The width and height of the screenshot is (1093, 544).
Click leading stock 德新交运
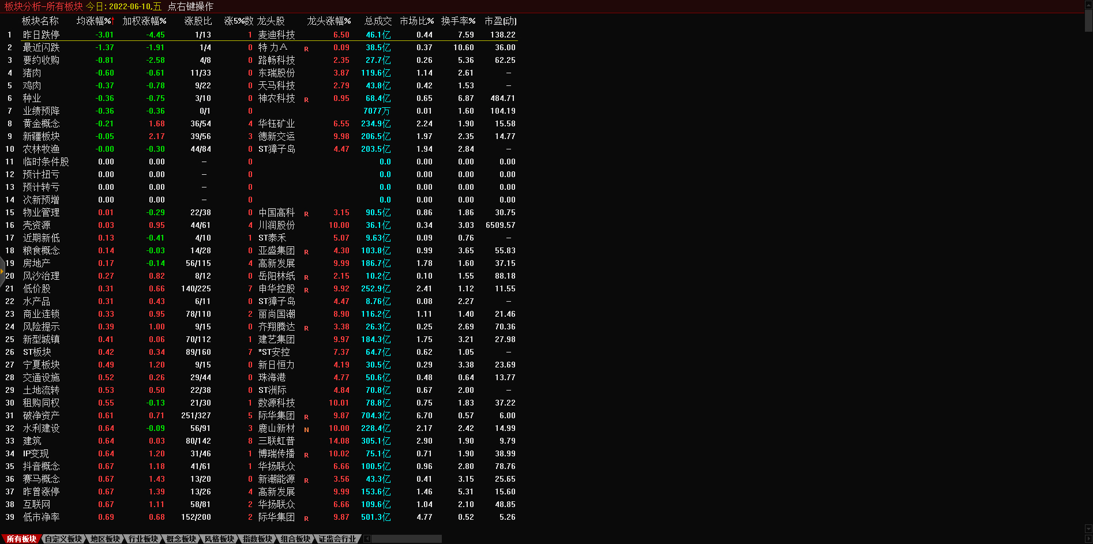[276, 136]
